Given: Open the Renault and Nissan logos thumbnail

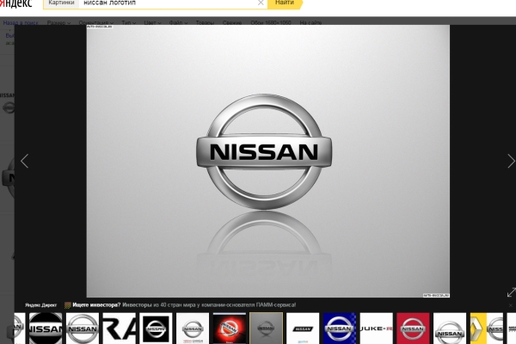Looking at the screenshot, I should 487,329.
